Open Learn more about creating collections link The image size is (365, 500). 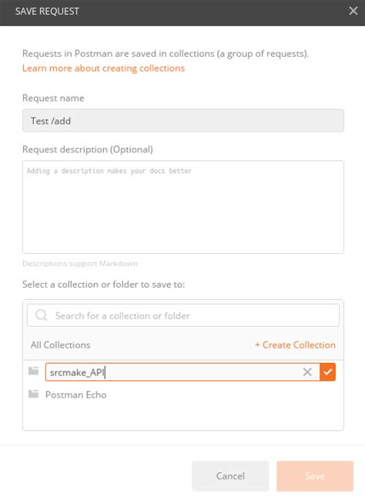point(103,68)
